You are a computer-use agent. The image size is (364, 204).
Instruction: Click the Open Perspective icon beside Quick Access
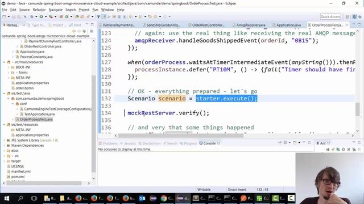(x=348, y=16)
